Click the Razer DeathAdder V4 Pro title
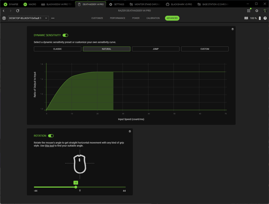 click(134, 11)
